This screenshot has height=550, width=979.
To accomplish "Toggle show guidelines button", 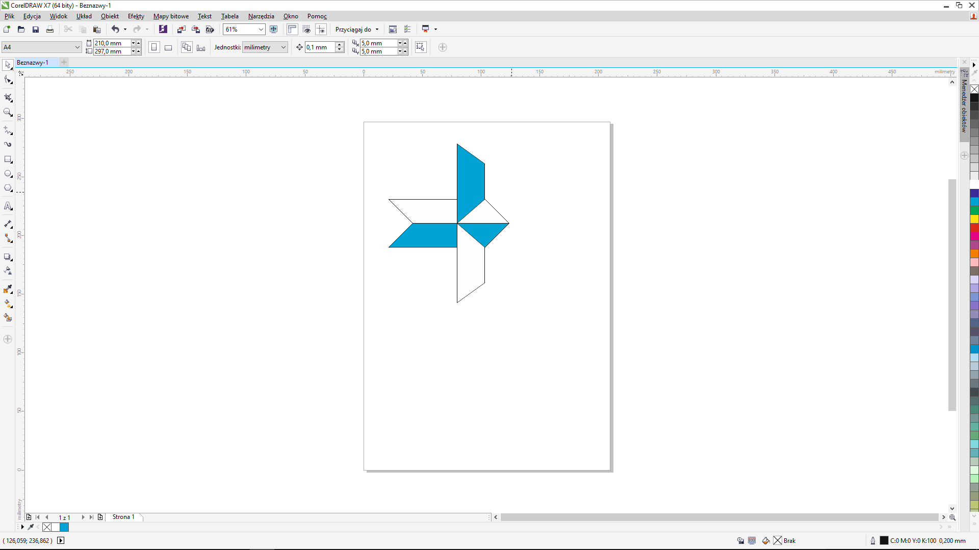I will click(x=321, y=30).
